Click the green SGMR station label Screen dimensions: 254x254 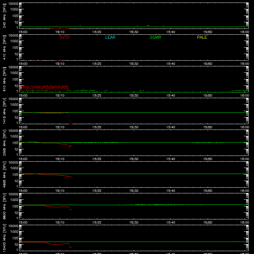coord(155,37)
